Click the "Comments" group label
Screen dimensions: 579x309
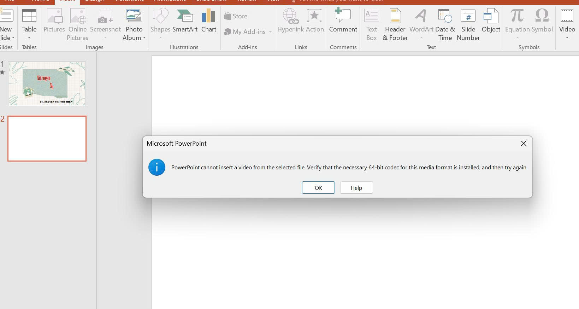(x=343, y=47)
